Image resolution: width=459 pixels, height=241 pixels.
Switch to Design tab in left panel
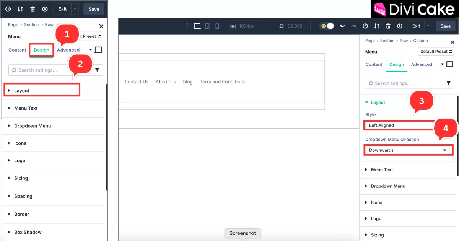(42, 50)
